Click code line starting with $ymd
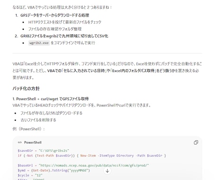This screenshot has height=180, width=218. click(54, 171)
